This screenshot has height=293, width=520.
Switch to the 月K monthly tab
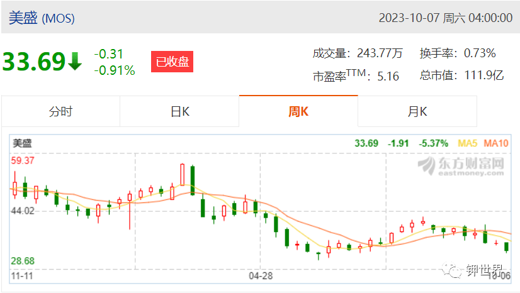coord(417,111)
